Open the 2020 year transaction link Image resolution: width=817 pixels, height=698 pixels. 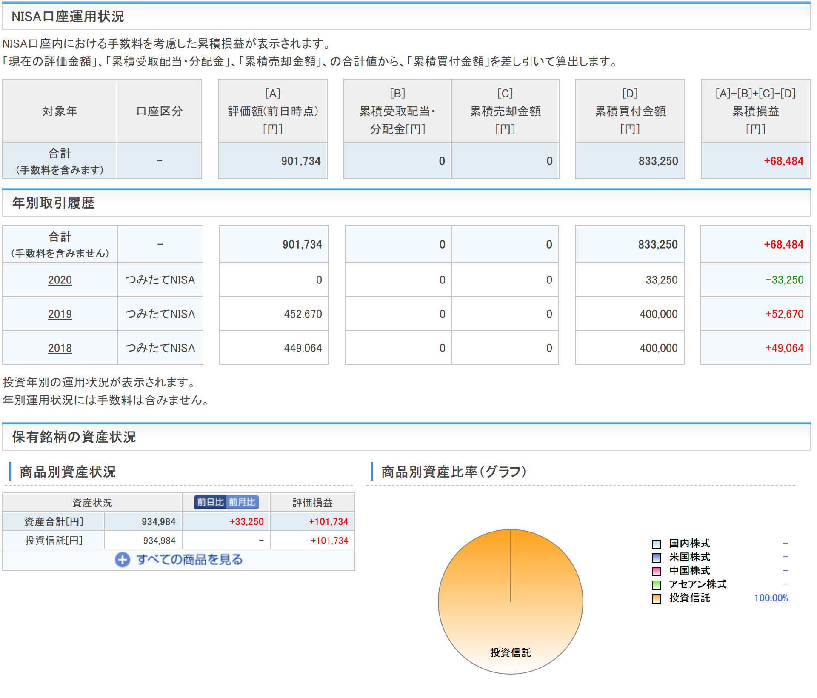click(x=60, y=280)
